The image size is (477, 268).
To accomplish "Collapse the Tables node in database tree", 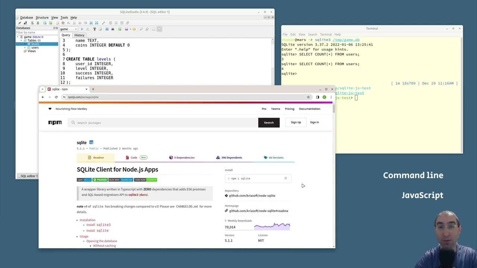I will click(x=22, y=40).
